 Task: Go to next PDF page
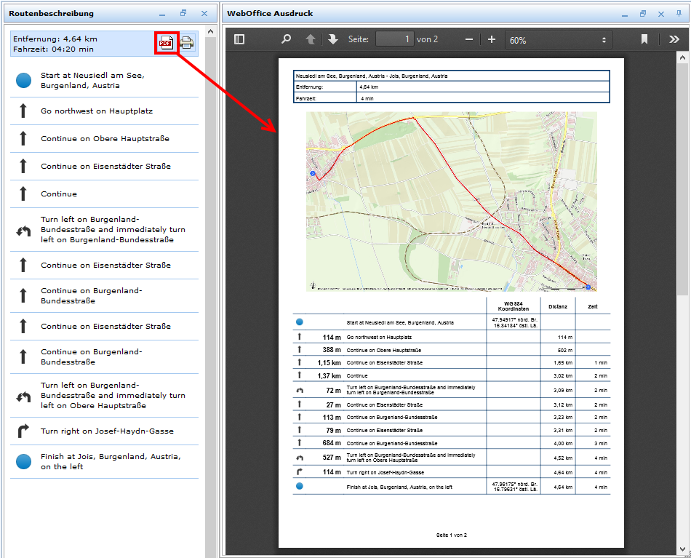click(333, 39)
